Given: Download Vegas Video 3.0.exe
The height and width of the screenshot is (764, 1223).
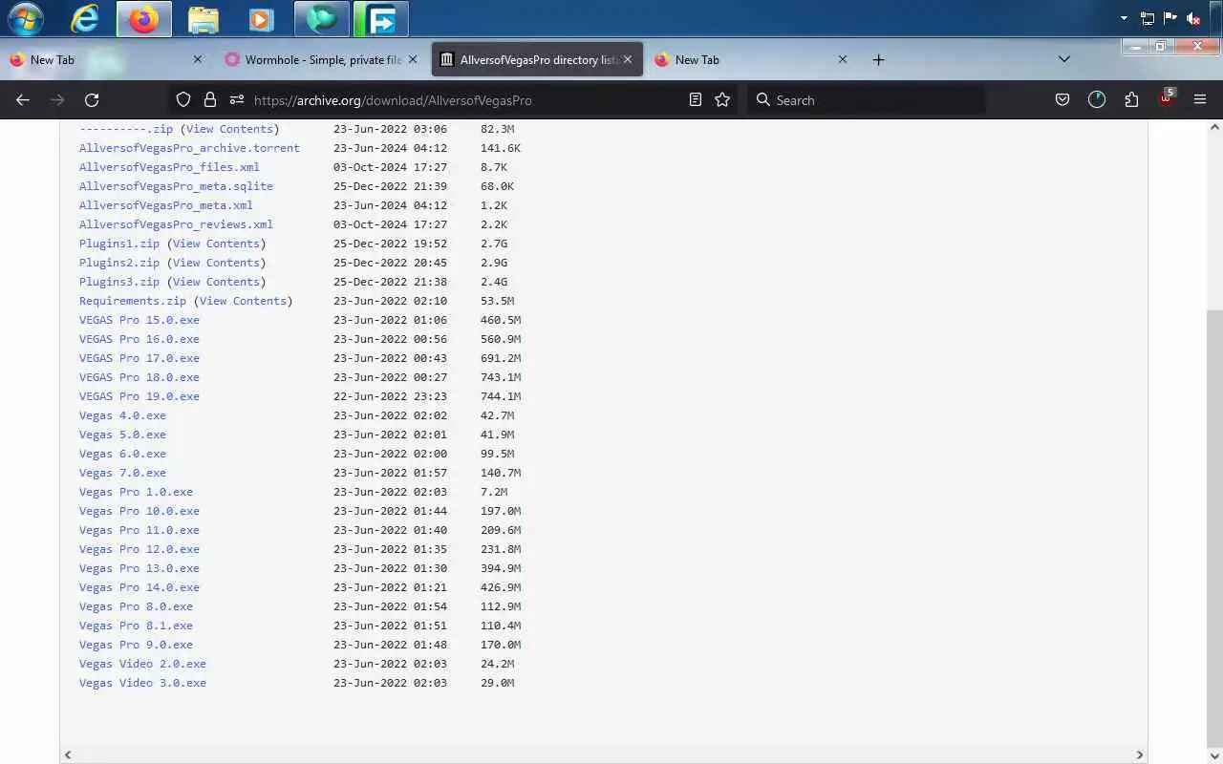Looking at the screenshot, I should coord(142,683).
